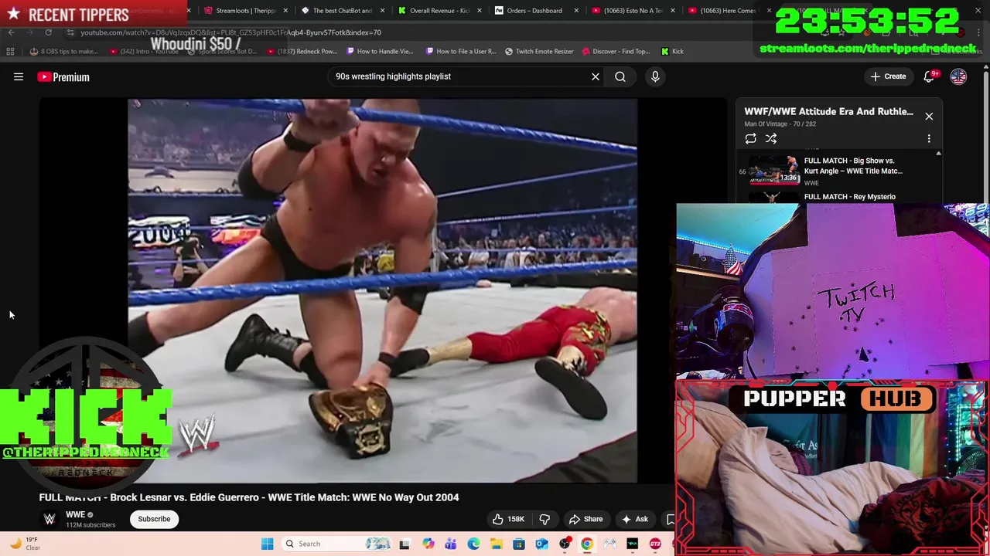
Task: Click the Brock Lesnar vs. Eddie Guerrero video player
Action: 382,290
